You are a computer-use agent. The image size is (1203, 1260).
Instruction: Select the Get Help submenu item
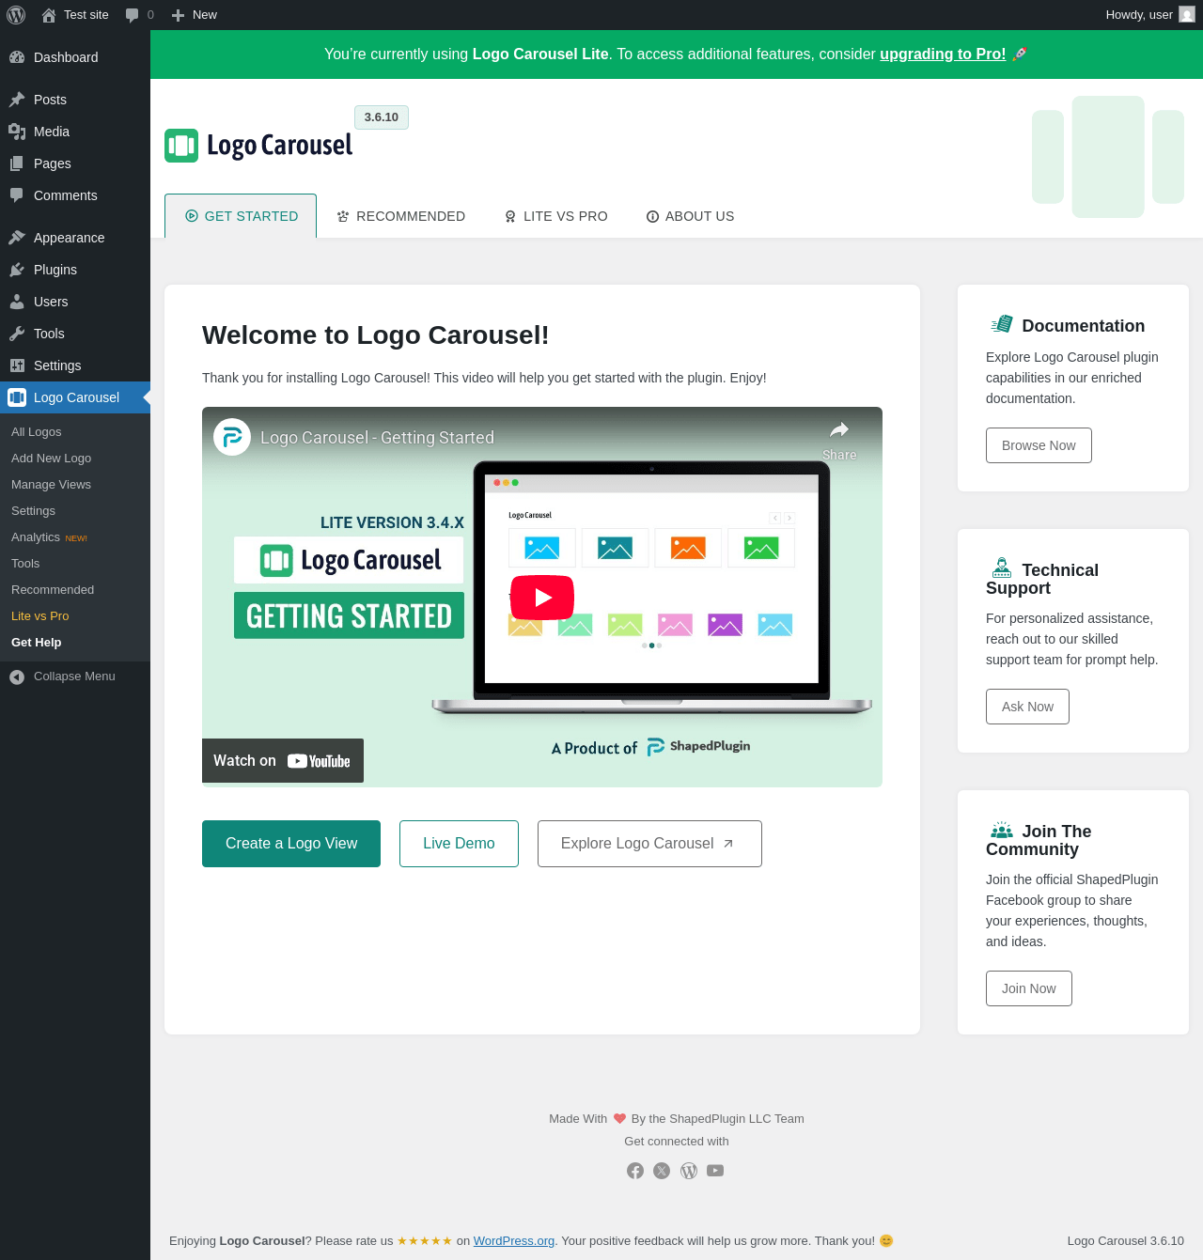(75, 643)
